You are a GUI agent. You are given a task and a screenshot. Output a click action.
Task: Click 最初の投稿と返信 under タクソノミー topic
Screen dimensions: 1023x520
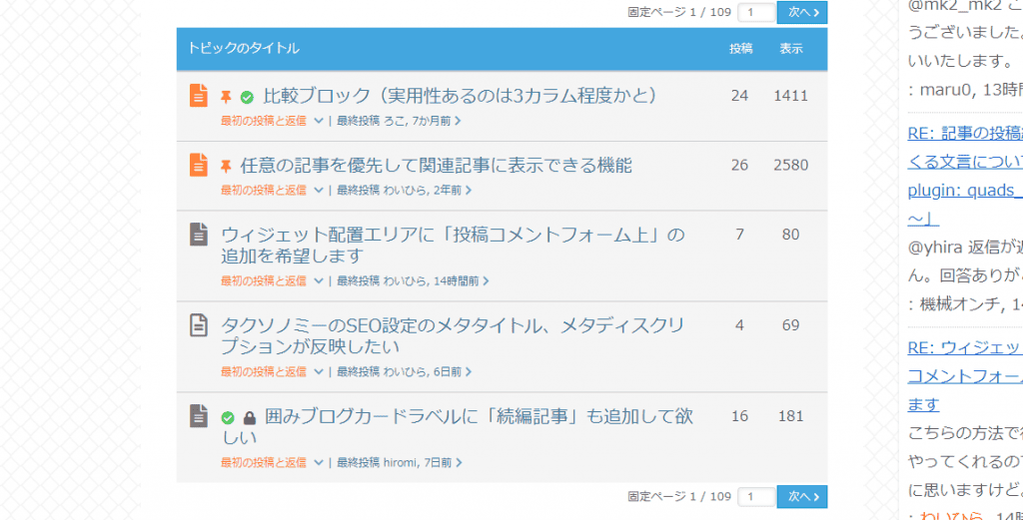click(263, 372)
